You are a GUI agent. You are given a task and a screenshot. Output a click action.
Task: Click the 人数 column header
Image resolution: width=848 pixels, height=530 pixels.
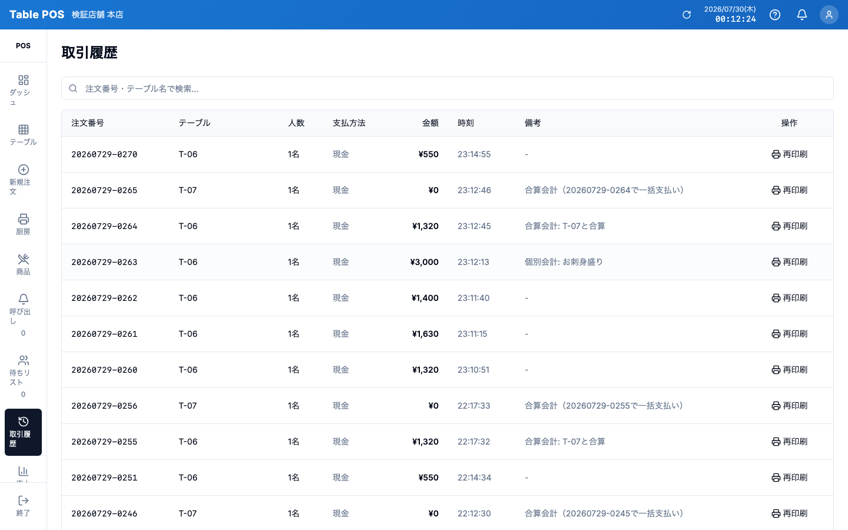296,123
